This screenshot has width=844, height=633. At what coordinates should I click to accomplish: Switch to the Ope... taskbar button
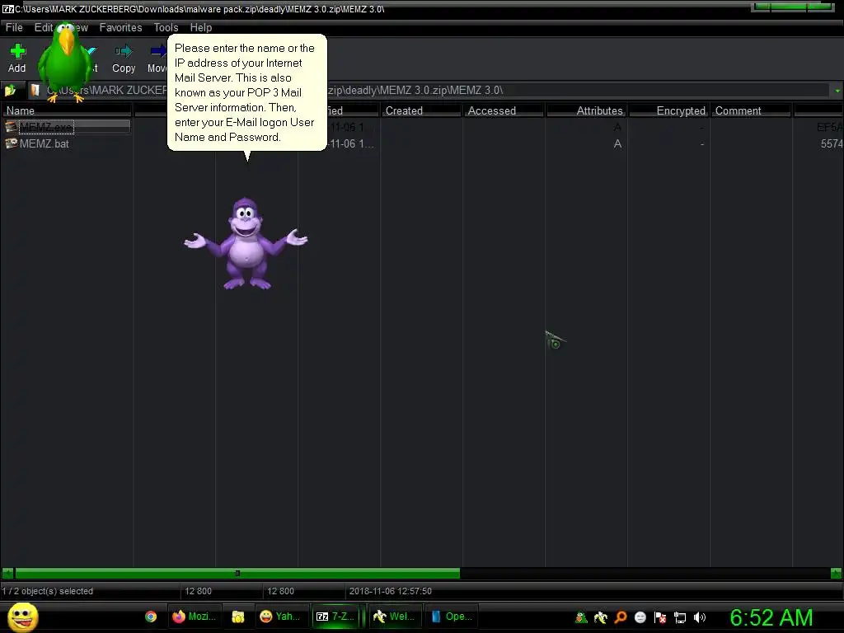point(452,617)
